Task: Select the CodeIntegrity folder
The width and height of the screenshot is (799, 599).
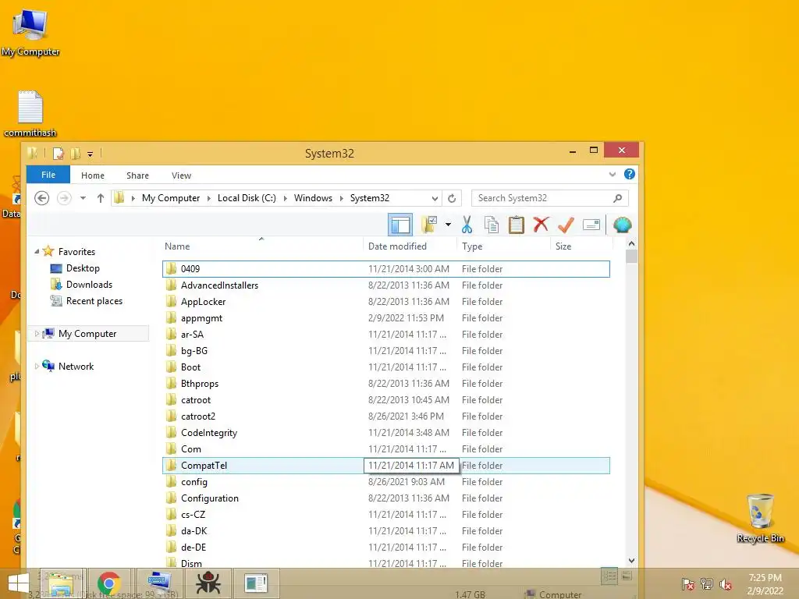Action: pyautogui.click(x=385, y=432)
